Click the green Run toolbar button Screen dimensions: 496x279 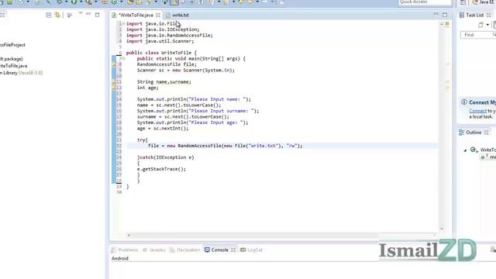pos(74,2)
